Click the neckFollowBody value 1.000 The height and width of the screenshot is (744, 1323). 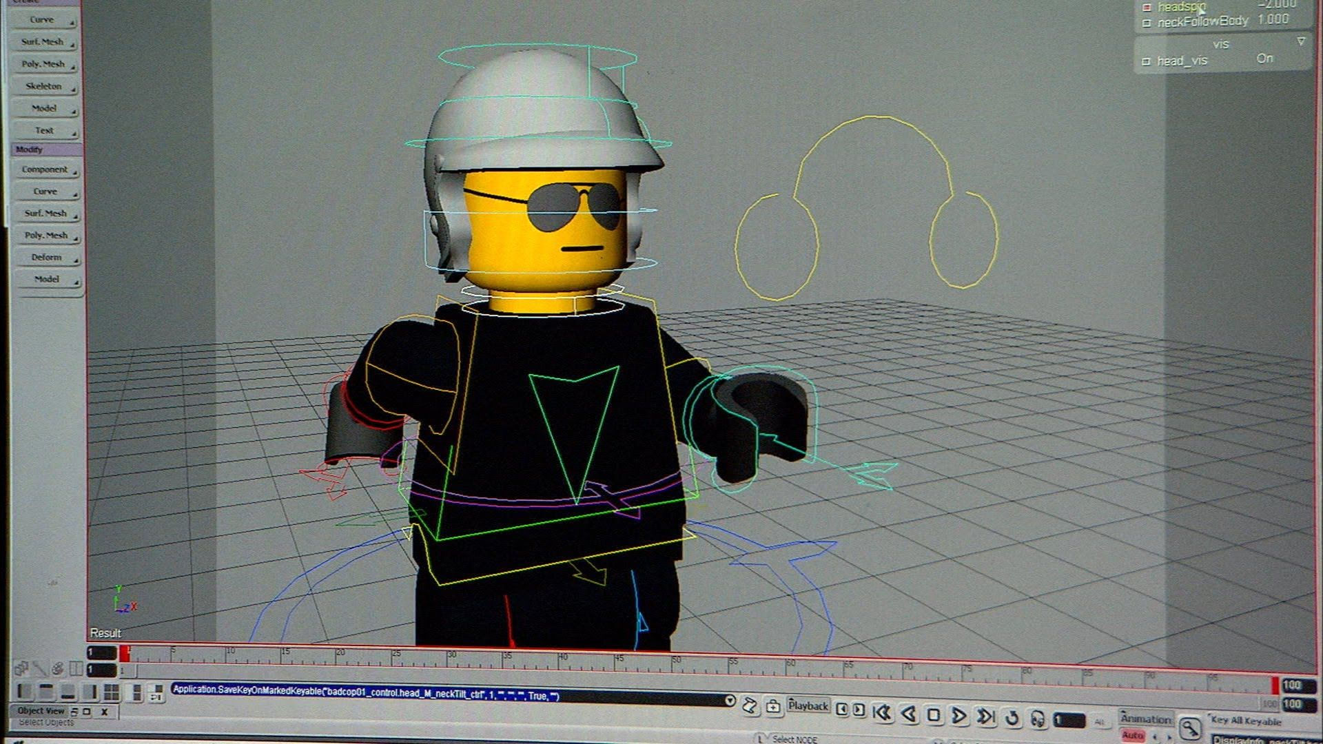(1273, 20)
